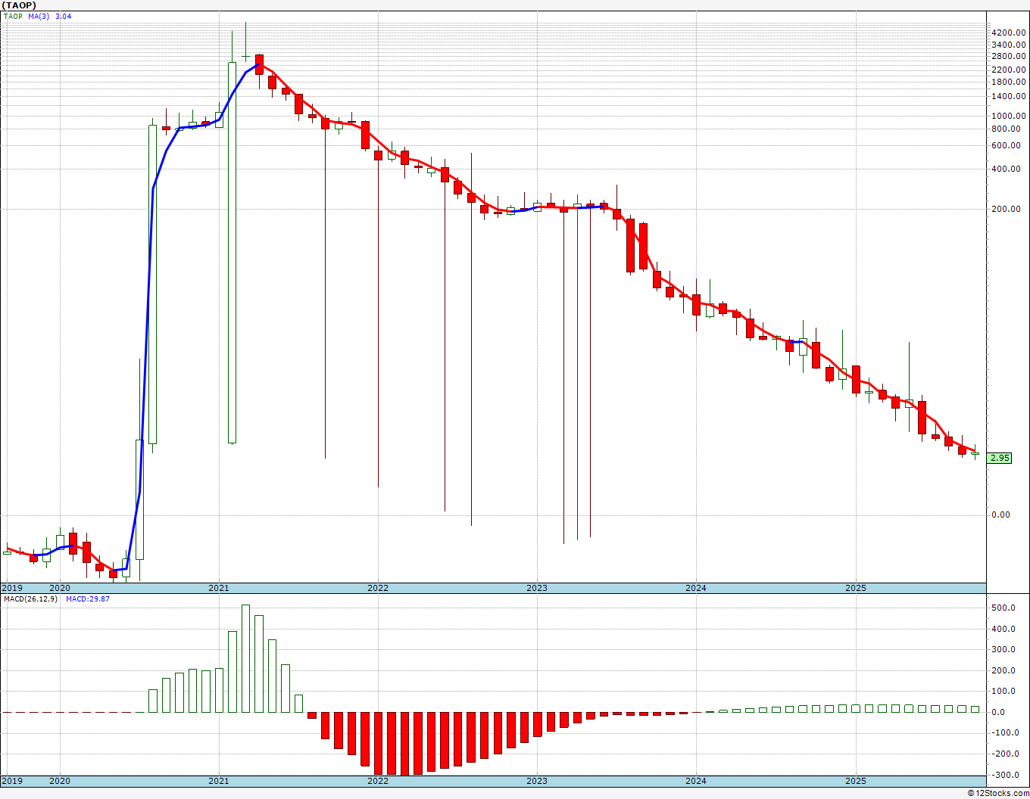Pick 2021 on the MACD panel time axis
Viewport: 1030px width, 799px height.
pyautogui.click(x=218, y=781)
